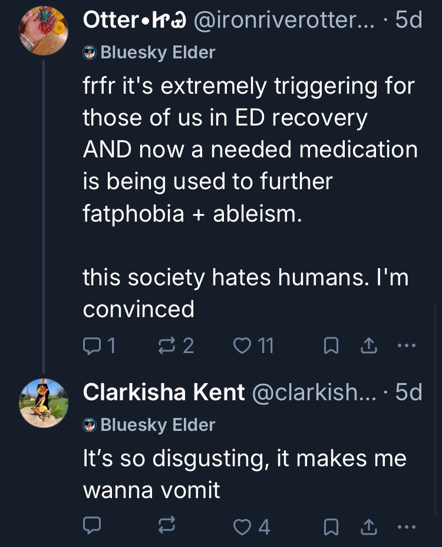This screenshot has width=442, height=547.
Task: Like Clarkisha Kent's post
Action: coord(242,525)
